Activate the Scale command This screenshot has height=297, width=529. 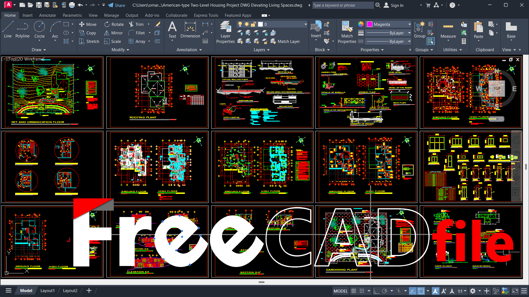pyautogui.click(x=113, y=41)
